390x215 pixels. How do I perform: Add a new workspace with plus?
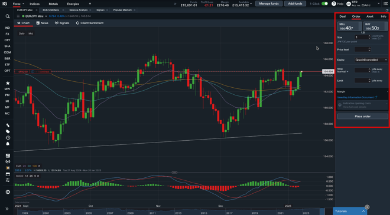pos(90,4)
